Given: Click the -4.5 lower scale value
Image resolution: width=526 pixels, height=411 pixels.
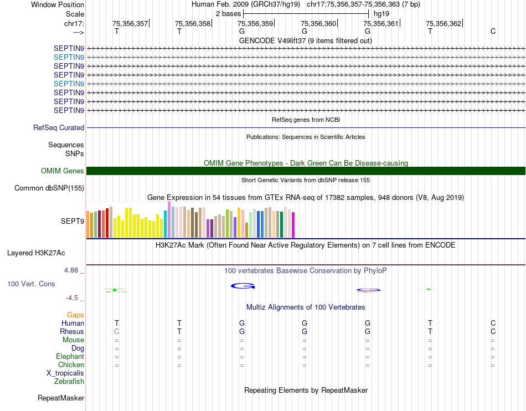Looking at the screenshot, I should click(x=72, y=297).
